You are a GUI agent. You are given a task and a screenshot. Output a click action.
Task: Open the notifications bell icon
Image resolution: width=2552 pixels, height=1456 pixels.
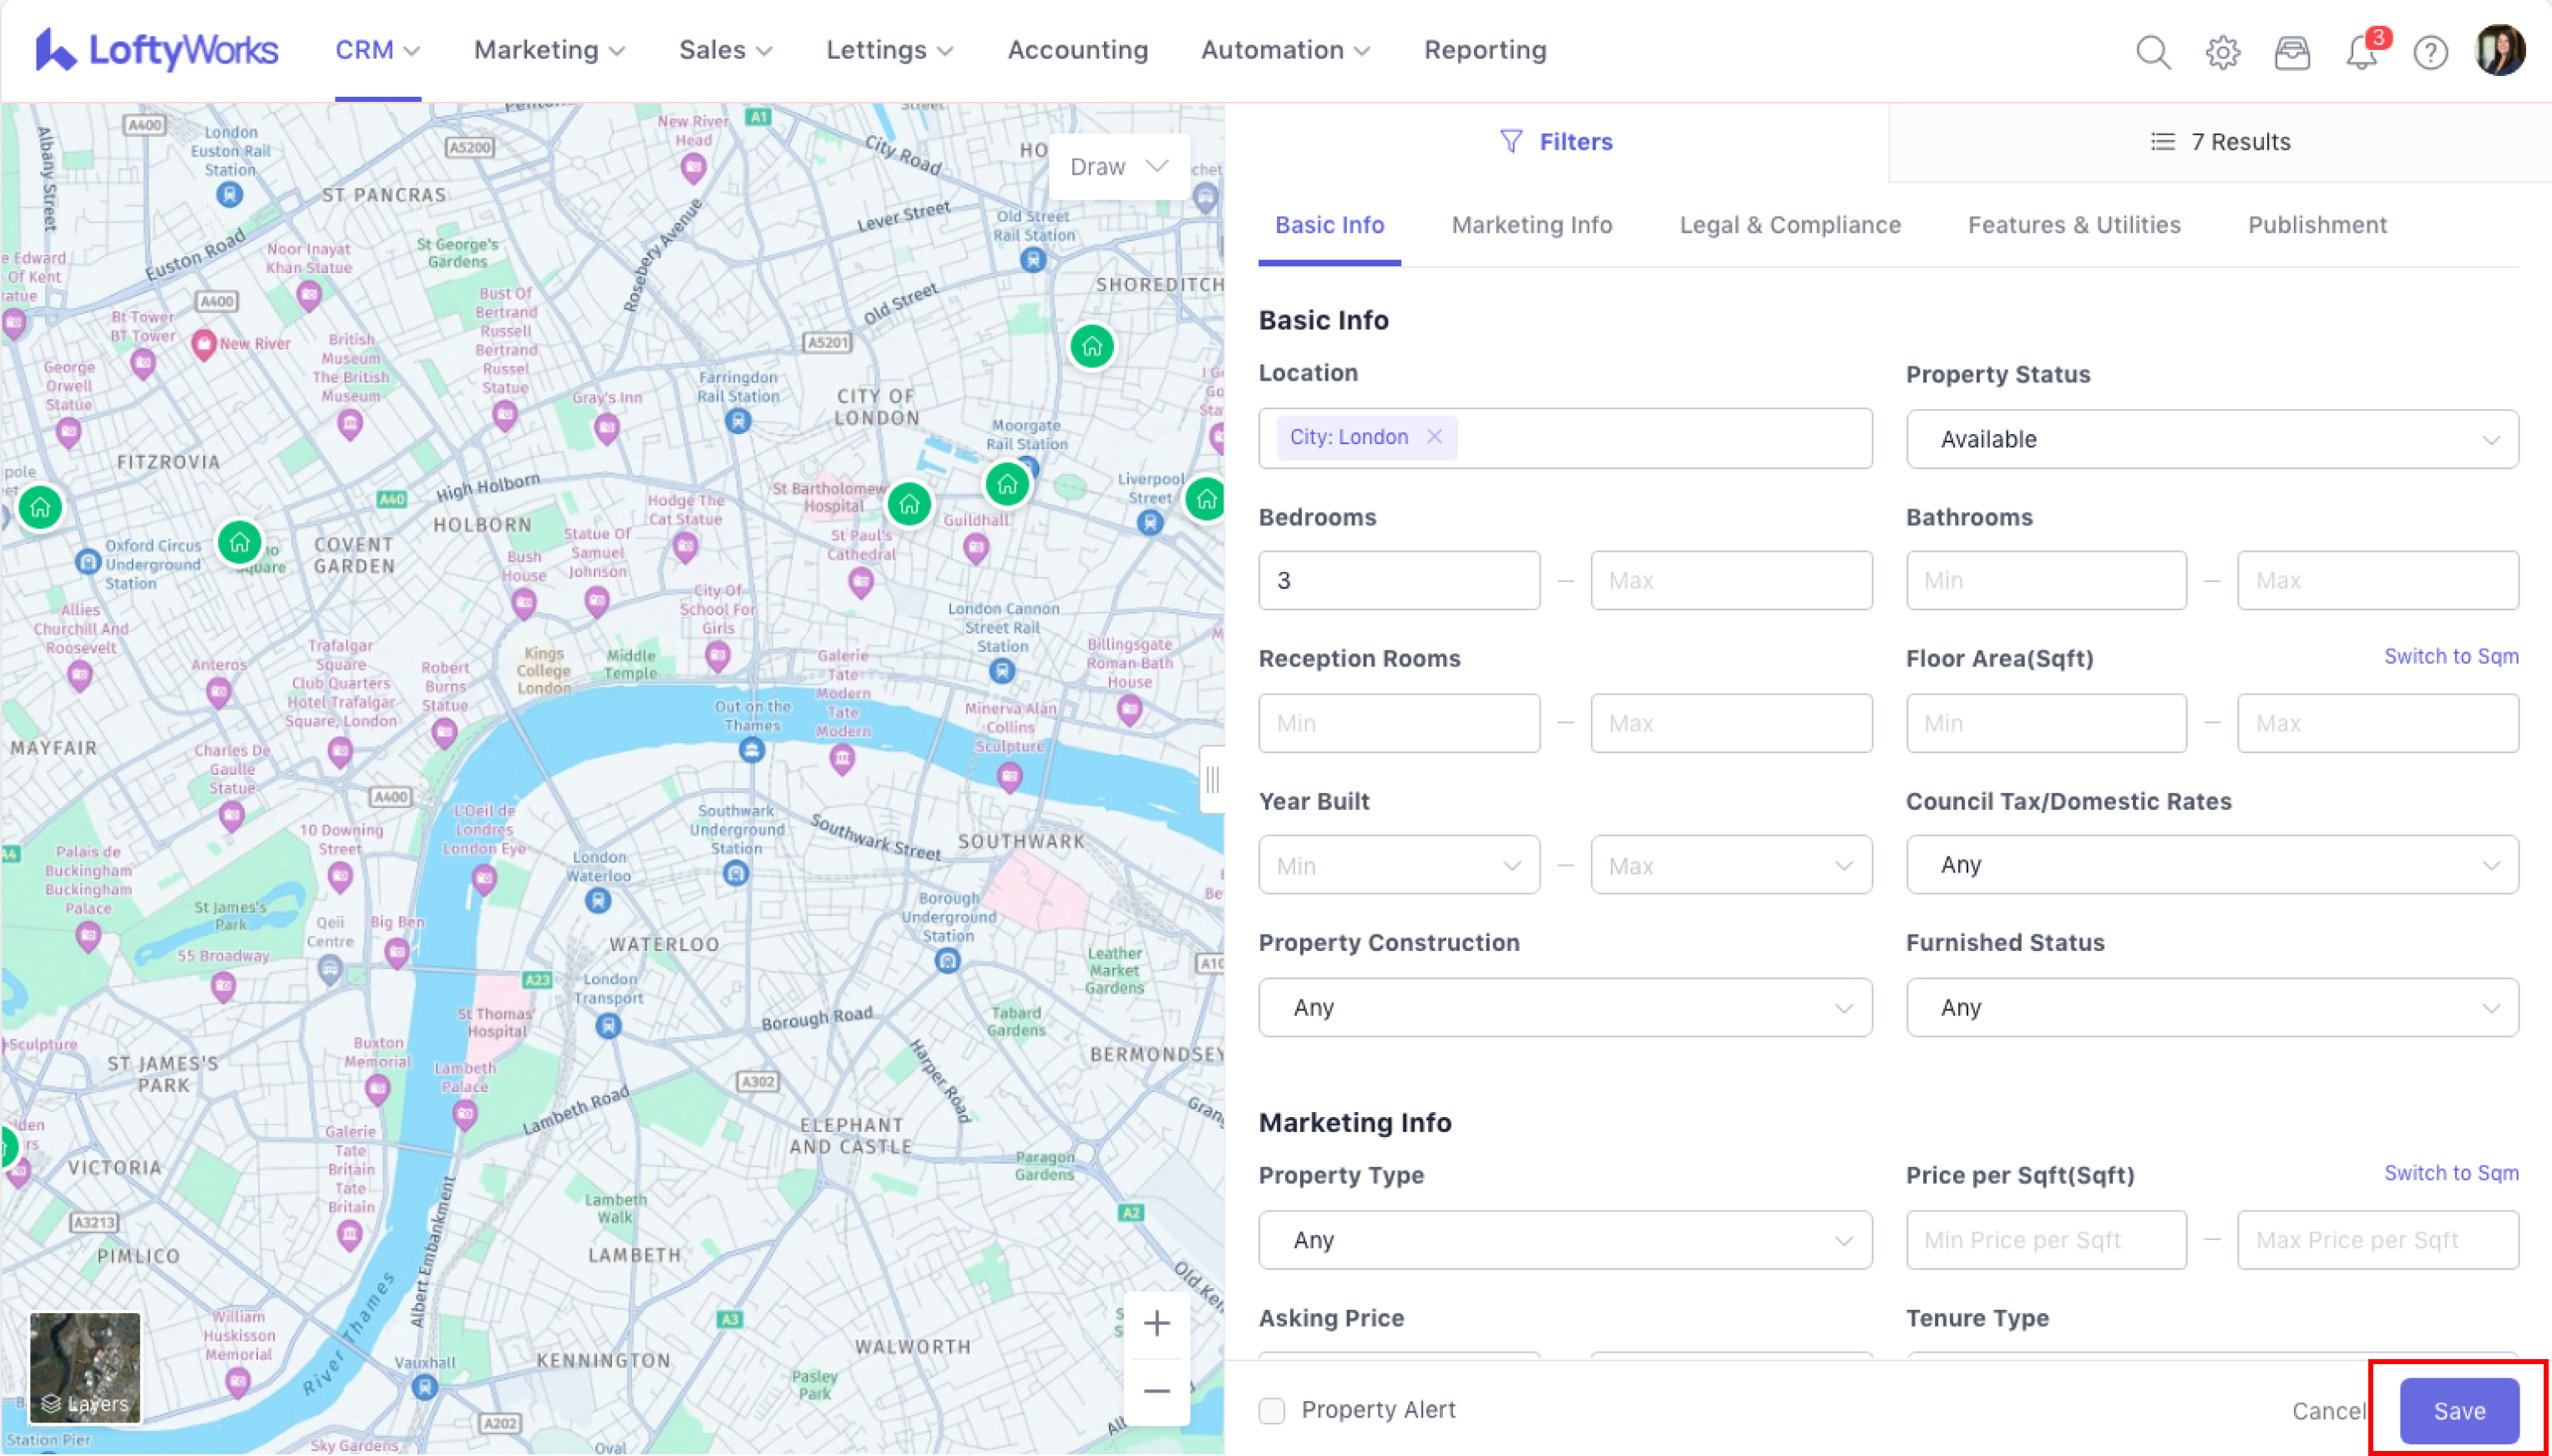pos(2361,52)
